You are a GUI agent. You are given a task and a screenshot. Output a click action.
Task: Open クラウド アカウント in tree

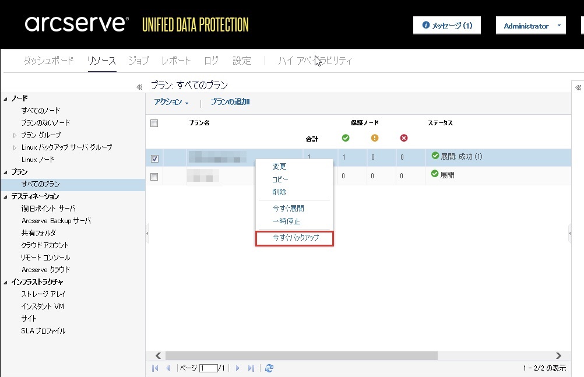[x=45, y=245]
